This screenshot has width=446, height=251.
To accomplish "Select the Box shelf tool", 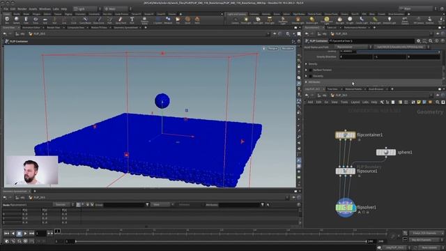I will point(7,20).
